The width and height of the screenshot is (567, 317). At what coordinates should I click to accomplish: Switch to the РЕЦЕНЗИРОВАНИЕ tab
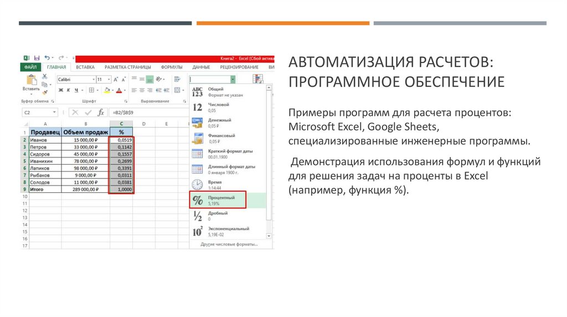(239, 67)
